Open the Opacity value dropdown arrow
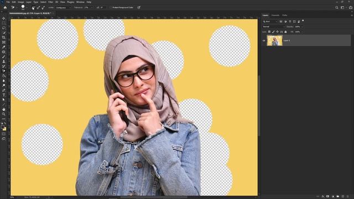354x199 pixels. [x=302, y=27]
